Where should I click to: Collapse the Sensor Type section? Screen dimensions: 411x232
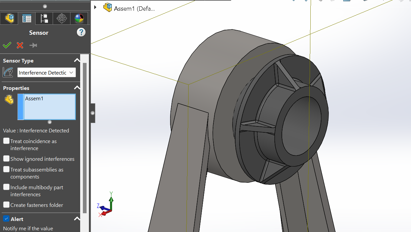pos(77,61)
